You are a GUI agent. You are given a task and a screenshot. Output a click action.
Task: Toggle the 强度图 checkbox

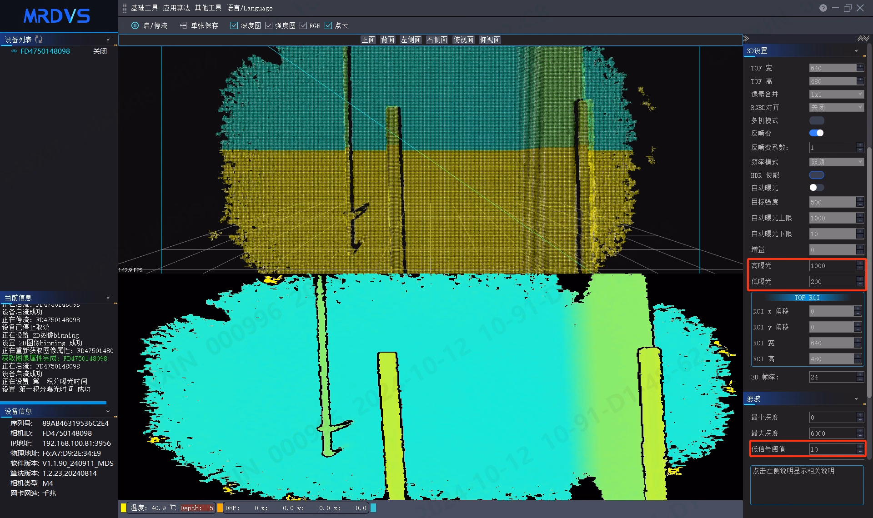click(x=269, y=25)
